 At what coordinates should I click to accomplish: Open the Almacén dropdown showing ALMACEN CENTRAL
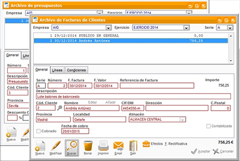click(x=183, y=119)
